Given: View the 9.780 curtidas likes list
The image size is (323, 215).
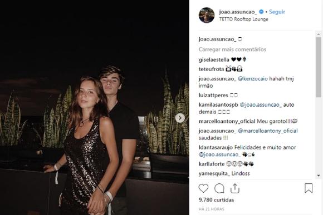Looking at the screenshot, I should pos(216,200).
